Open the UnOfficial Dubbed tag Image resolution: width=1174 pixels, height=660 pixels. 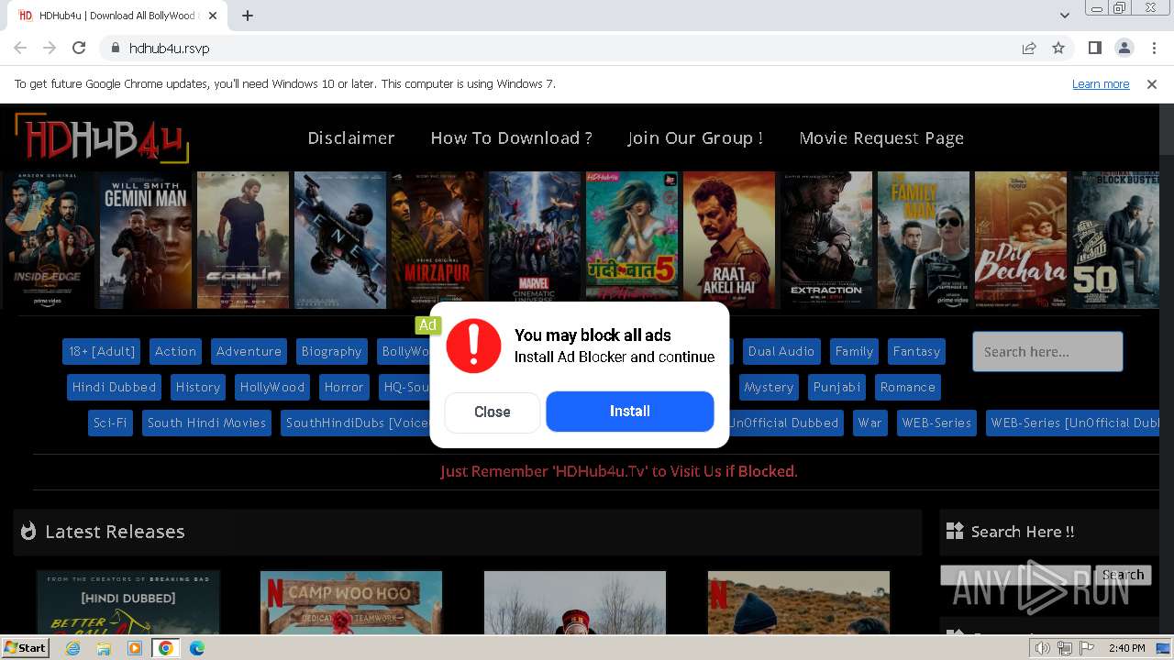(785, 423)
